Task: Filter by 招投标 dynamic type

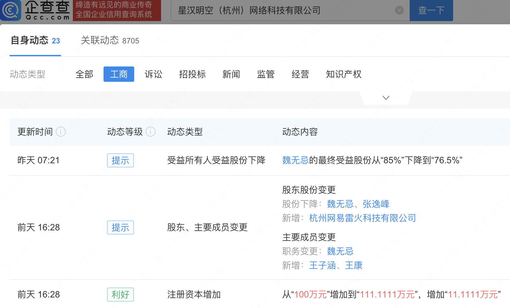Action: (x=192, y=74)
